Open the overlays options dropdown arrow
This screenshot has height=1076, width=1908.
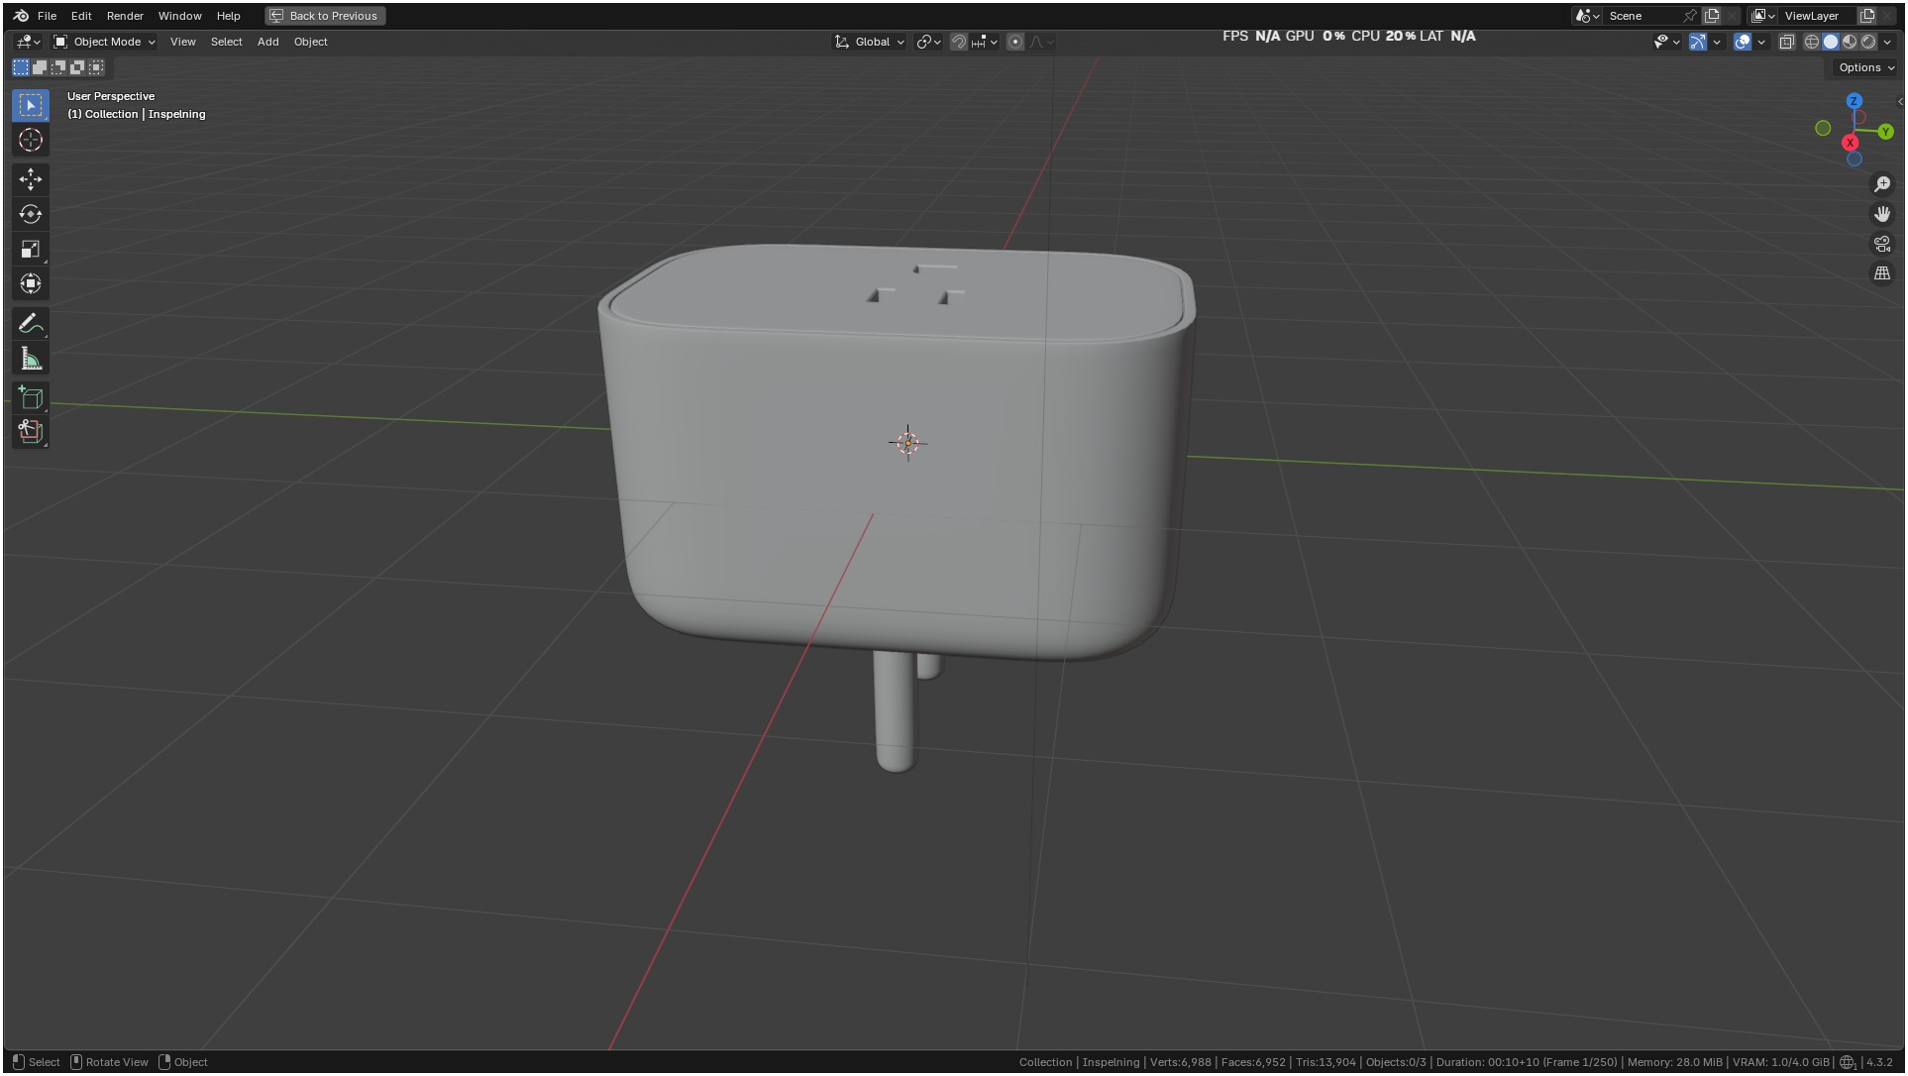(x=1761, y=42)
